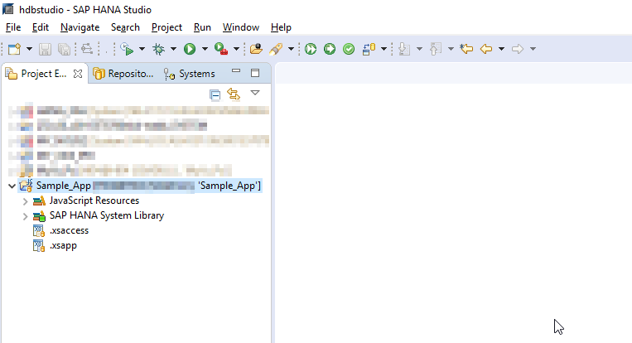This screenshot has height=343, width=632.
Task: Click the Activate All double-arrow icon
Action: [311, 49]
